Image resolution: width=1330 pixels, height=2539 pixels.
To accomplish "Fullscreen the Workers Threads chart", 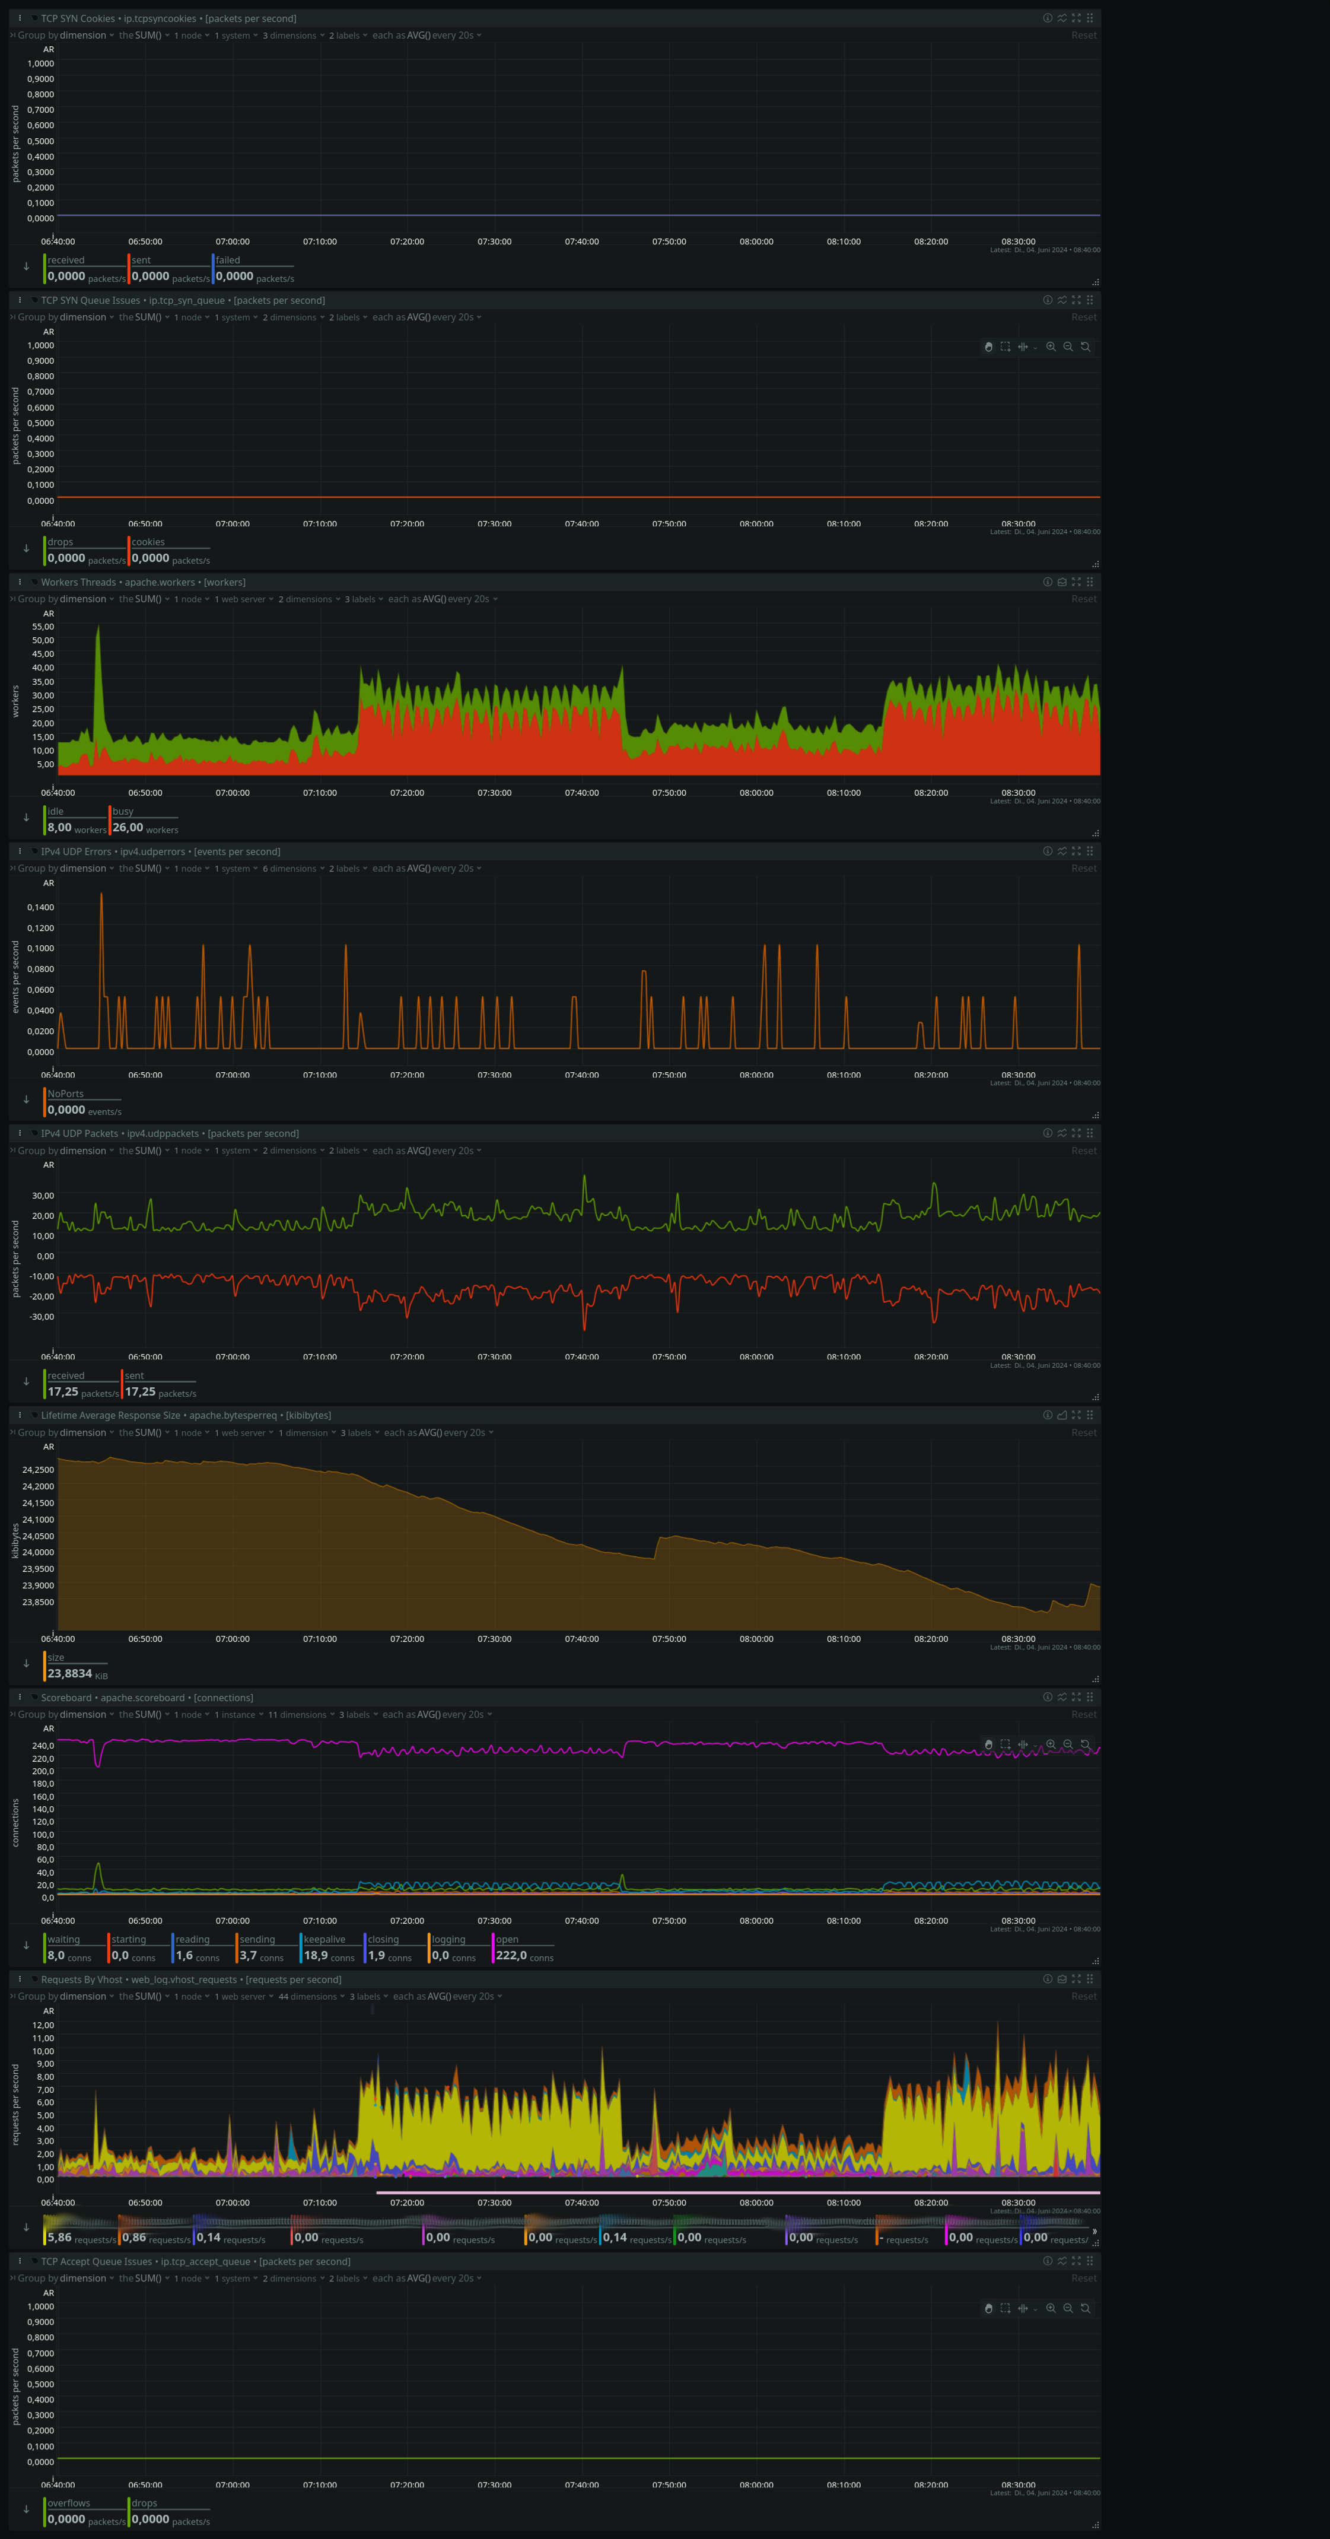I will pos(1076,581).
